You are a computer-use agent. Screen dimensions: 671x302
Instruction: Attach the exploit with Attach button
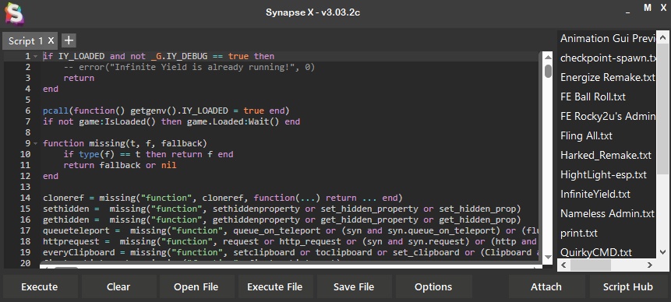[x=546, y=286]
